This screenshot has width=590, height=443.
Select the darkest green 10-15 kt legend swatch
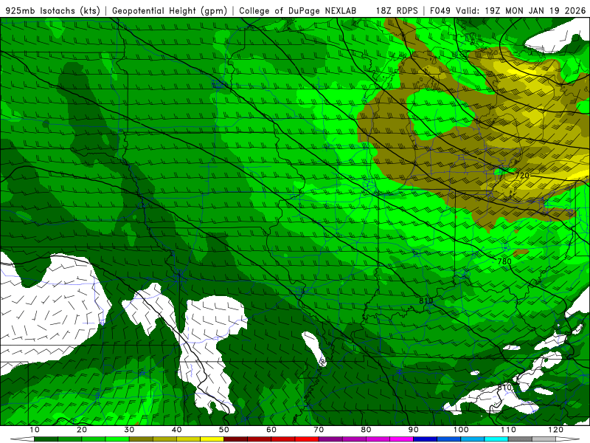[46, 439]
